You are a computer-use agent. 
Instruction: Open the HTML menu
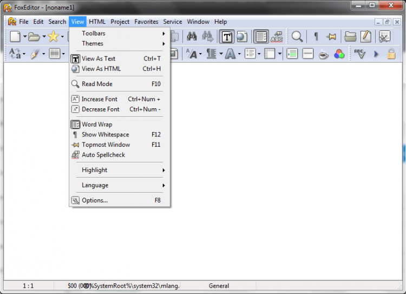tap(97, 22)
